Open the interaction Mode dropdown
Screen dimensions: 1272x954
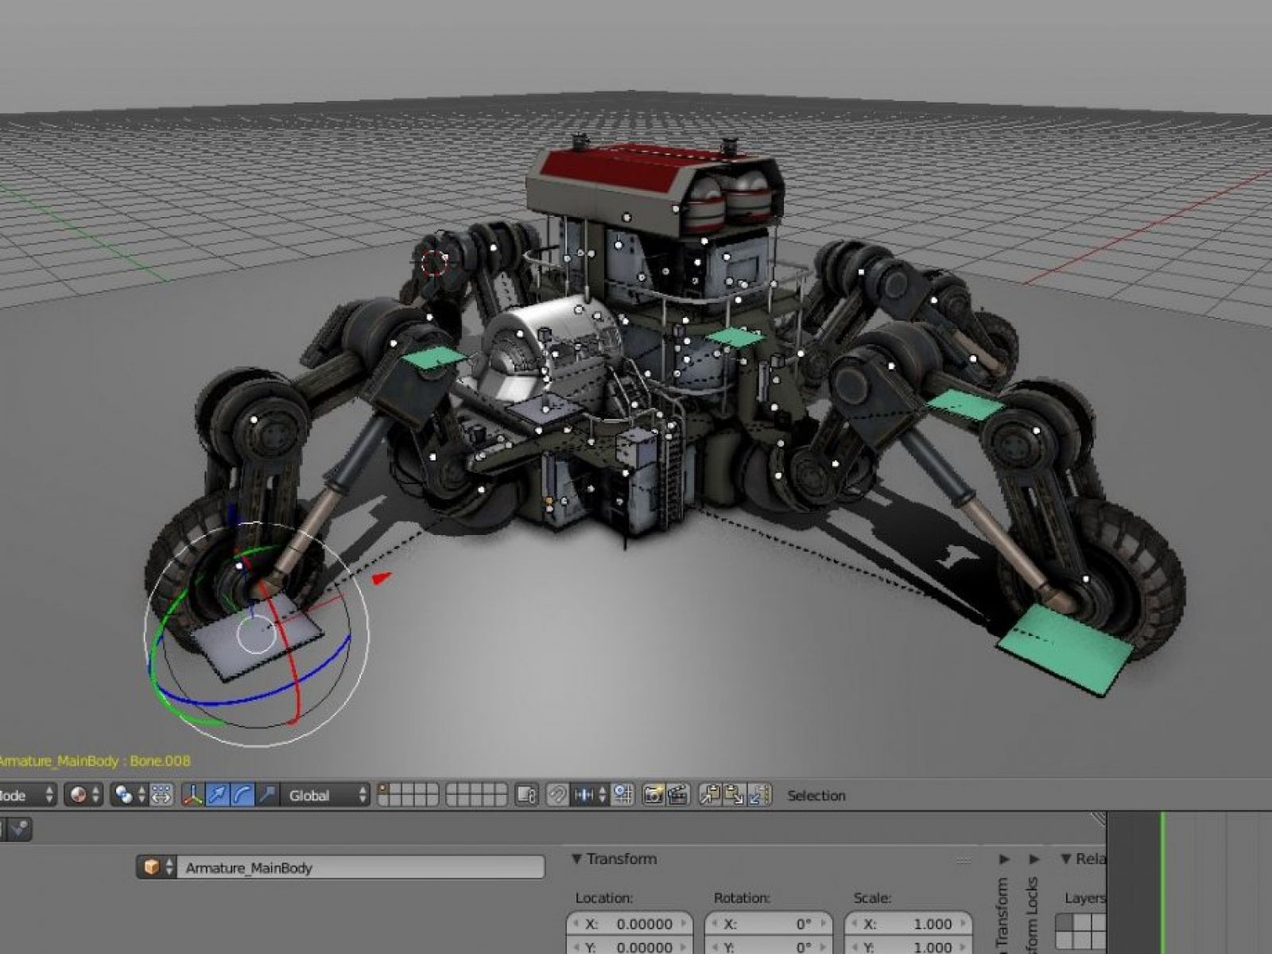tap(28, 794)
